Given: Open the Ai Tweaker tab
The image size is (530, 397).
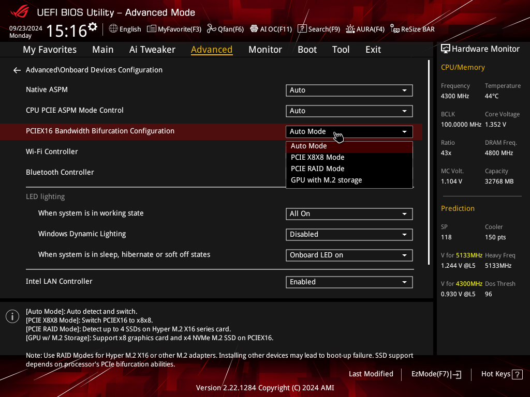Looking at the screenshot, I should click(x=152, y=50).
